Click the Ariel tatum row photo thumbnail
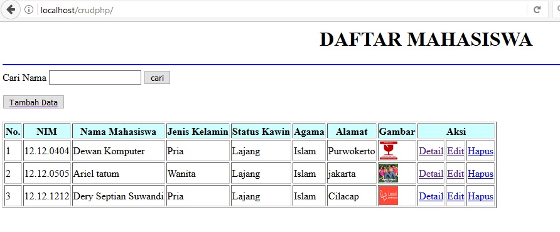The width and height of the screenshot is (560, 232). (389, 173)
